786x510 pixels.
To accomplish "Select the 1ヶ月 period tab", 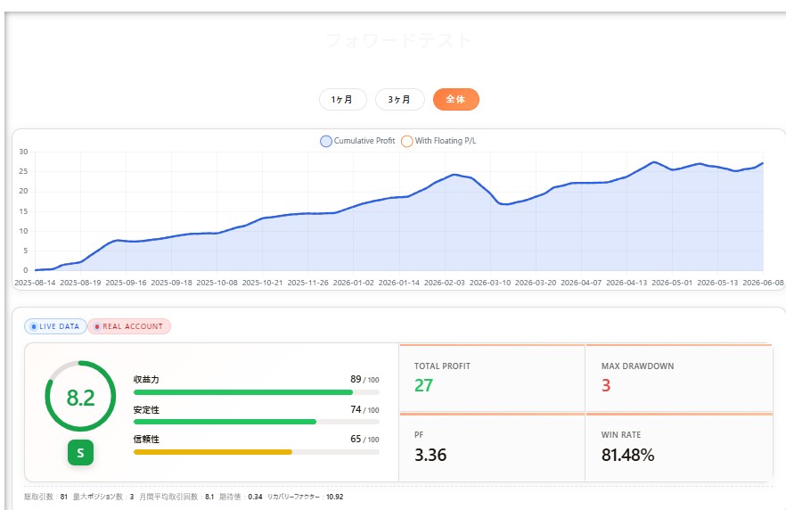I will 343,99.
